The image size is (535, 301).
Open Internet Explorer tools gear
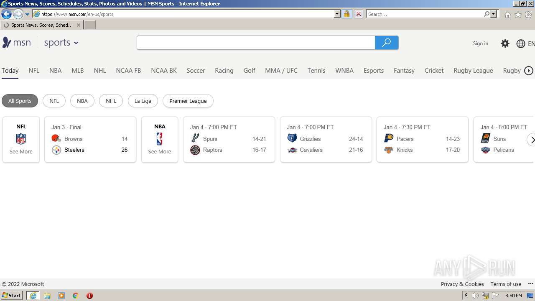(528, 15)
